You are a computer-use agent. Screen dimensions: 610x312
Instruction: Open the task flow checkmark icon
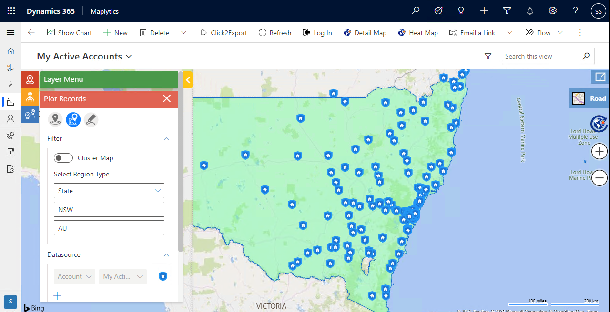tap(438, 11)
